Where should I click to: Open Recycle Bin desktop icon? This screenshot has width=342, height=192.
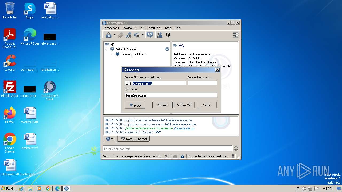10,11
